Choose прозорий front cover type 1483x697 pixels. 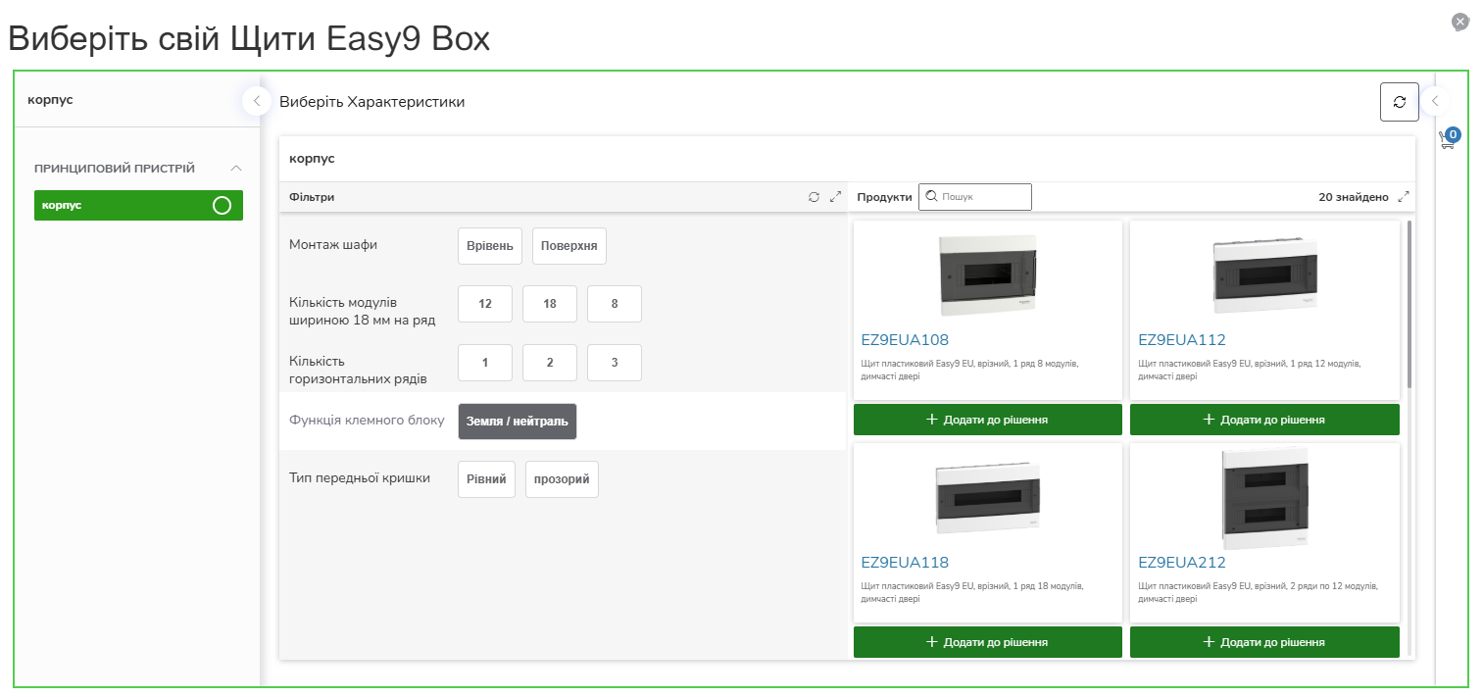[x=562, y=479]
